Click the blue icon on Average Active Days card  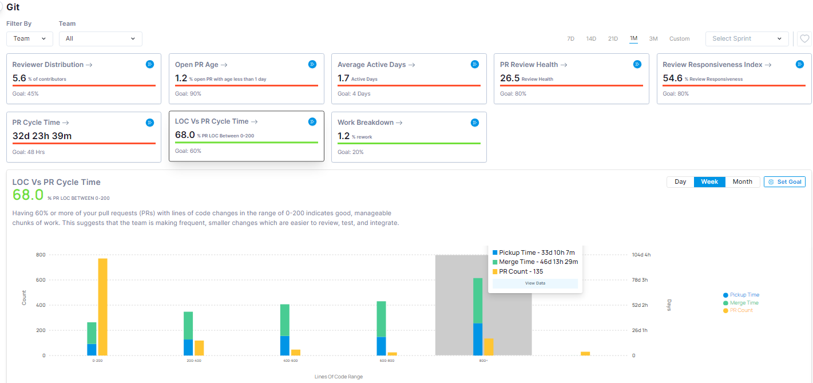point(474,64)
